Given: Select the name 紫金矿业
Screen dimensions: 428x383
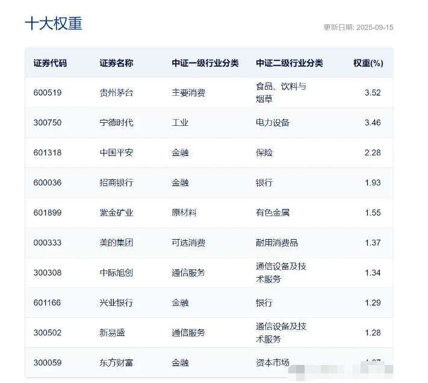Looking at the screenshot, I should 116,213.
